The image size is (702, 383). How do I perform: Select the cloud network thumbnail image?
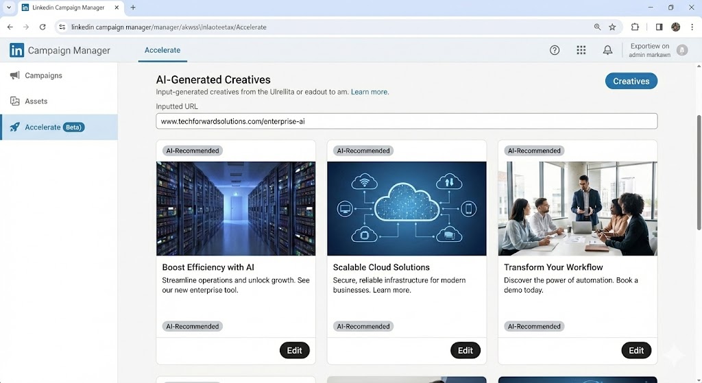coord(407,208)
